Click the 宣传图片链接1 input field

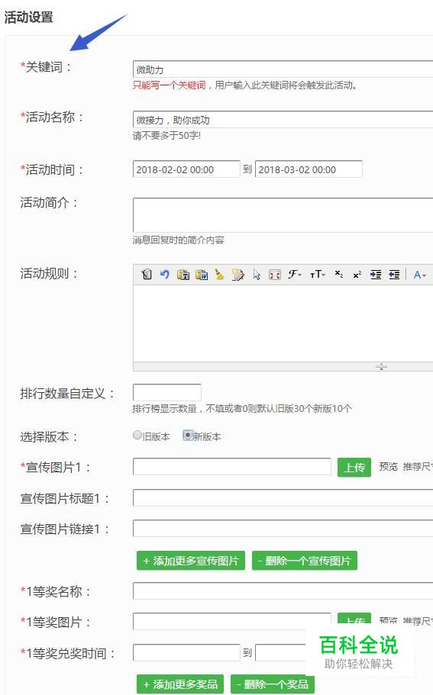pyautogui.click(x=283, y=529)
